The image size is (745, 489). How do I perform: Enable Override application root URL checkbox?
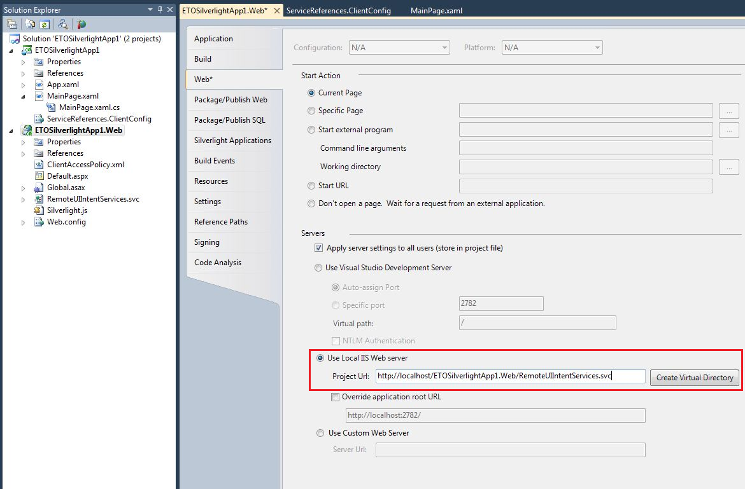(x=336, y=397)
